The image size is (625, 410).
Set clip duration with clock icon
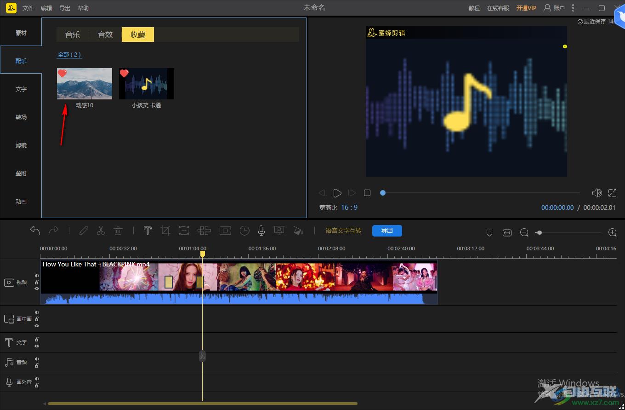click(244, 231)
